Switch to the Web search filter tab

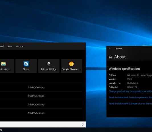click(x=10, y=46)
